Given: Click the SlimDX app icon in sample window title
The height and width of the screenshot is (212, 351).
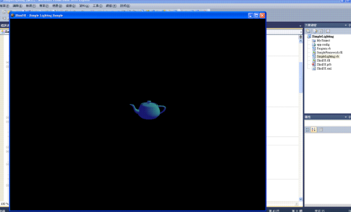Looking at the screenshot, I should [12, 15].
